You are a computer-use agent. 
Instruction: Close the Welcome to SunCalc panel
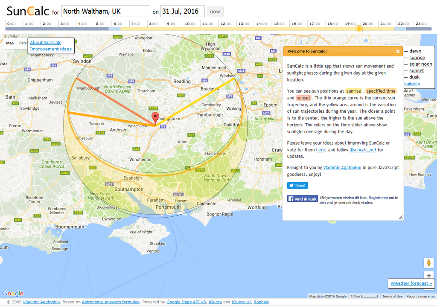point(398,51)
